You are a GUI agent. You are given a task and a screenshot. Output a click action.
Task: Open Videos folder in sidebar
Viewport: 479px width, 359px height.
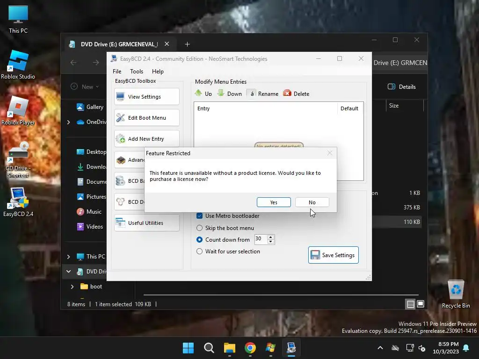(90, 227)
